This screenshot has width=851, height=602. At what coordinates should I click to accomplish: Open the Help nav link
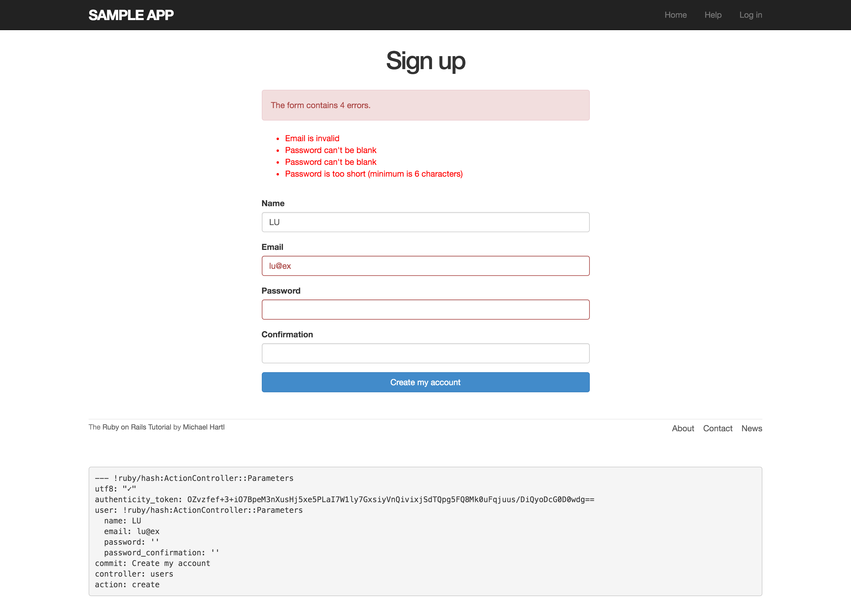coord(713,15)
